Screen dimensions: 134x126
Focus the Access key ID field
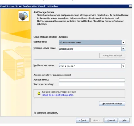(x=92, y=80)
